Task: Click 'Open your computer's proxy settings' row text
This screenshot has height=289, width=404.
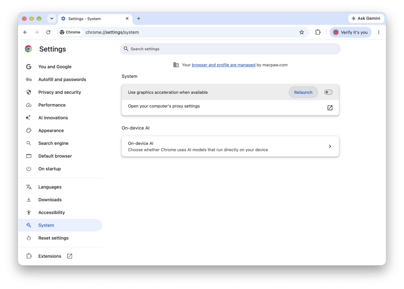Action: tap(164, 106)
